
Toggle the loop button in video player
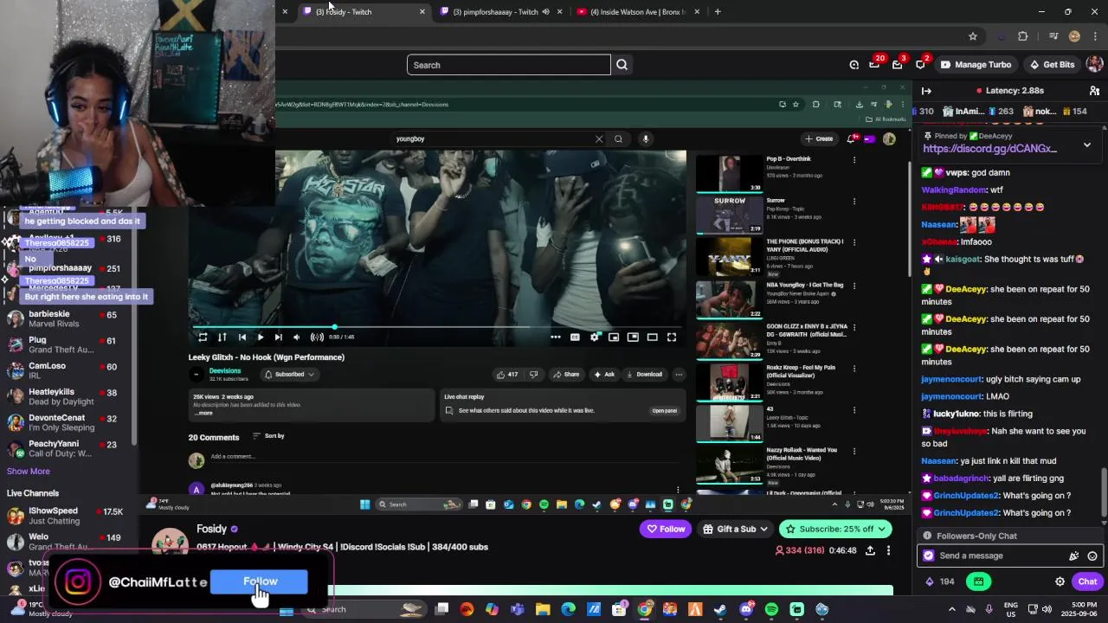[x=203, y=337]
